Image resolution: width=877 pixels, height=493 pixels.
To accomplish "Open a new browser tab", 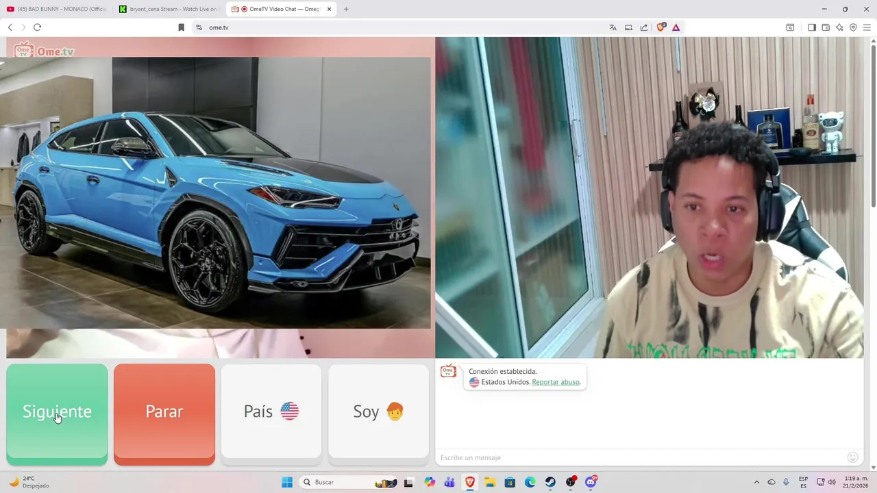I will pos(346,9).
